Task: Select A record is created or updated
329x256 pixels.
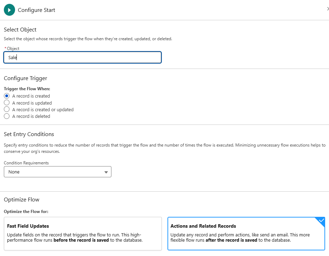Action: pos(7,109)
